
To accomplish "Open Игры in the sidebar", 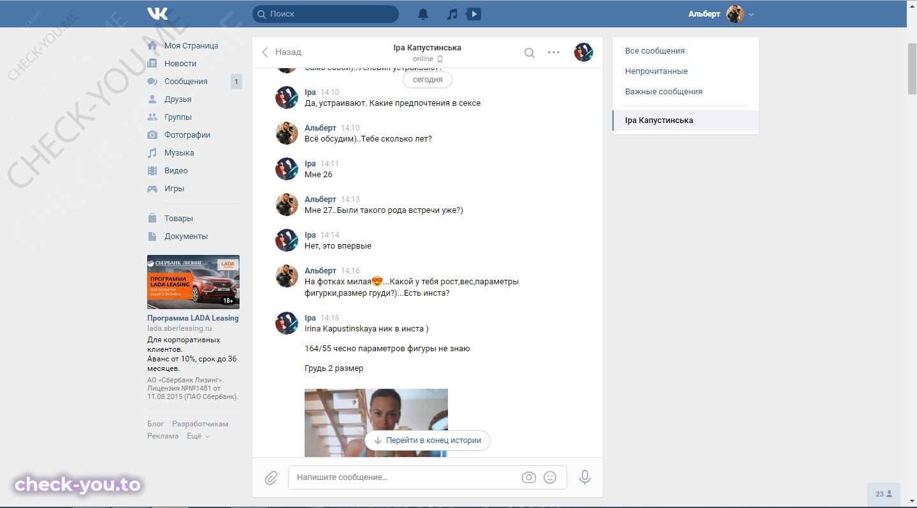I will pos(174,189).
